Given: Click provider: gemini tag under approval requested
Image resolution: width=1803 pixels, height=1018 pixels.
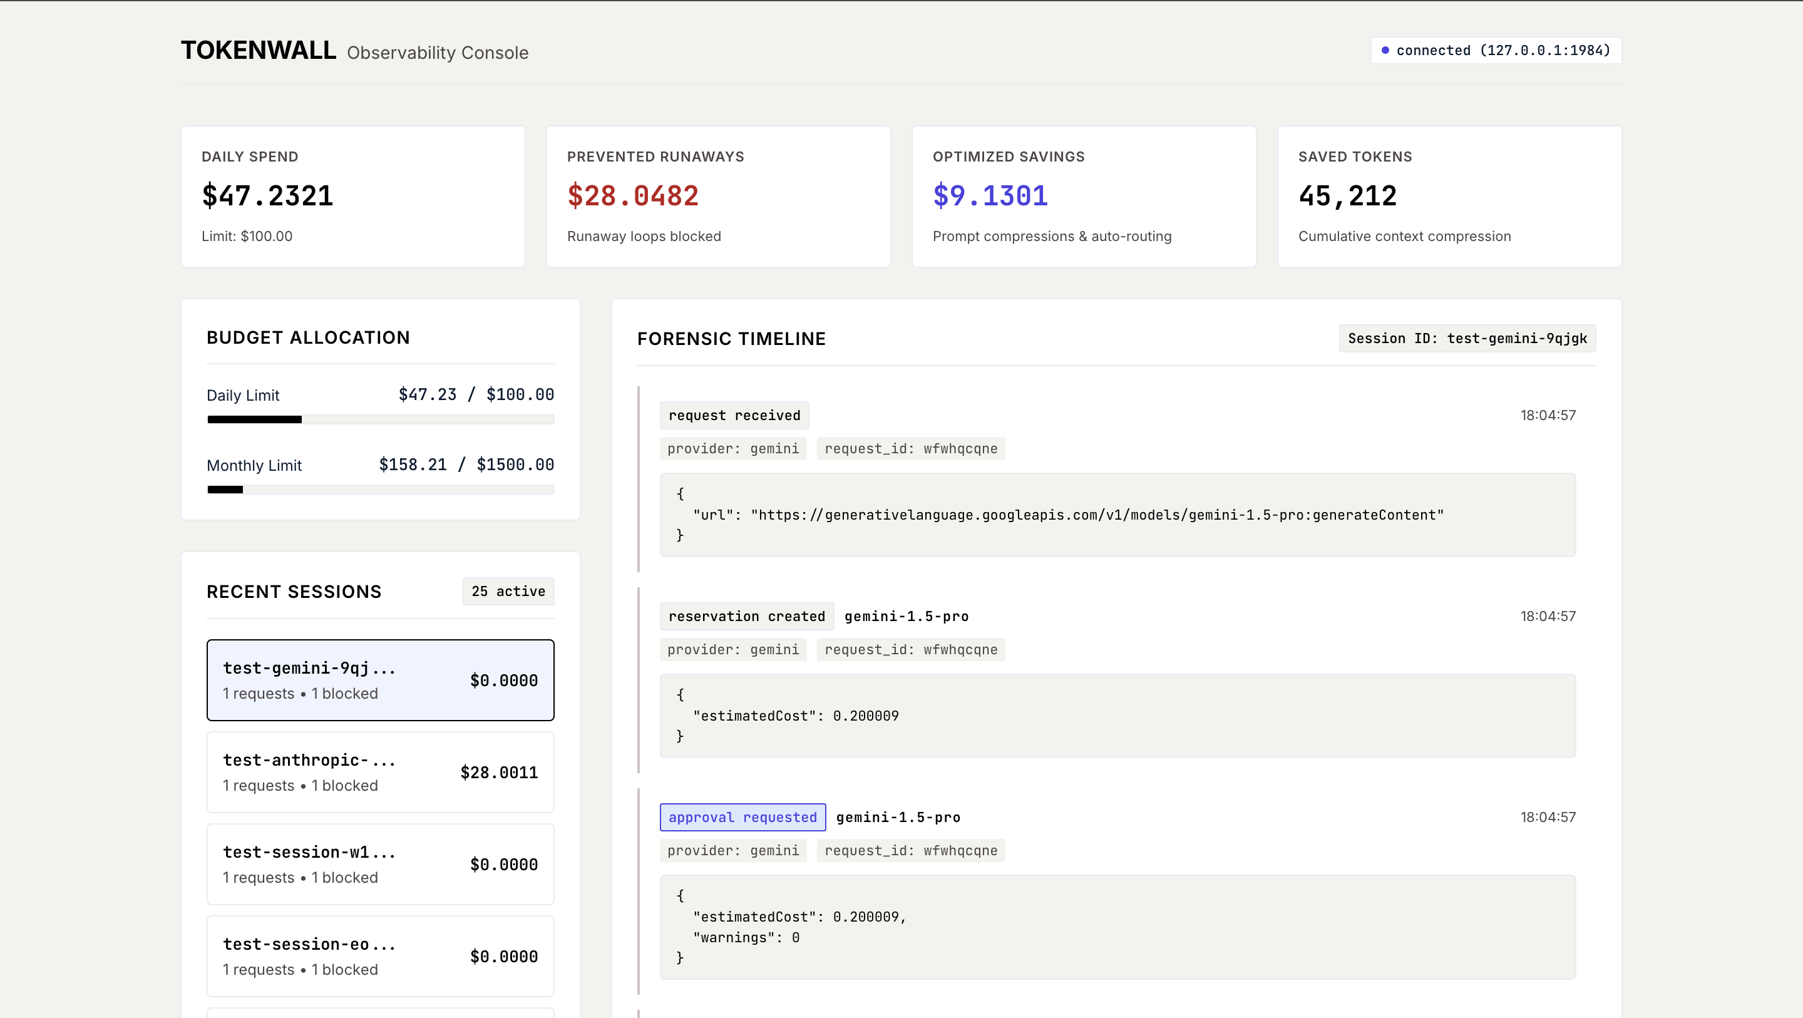Looking at the screenshot, I should click(x=733, y=851).
